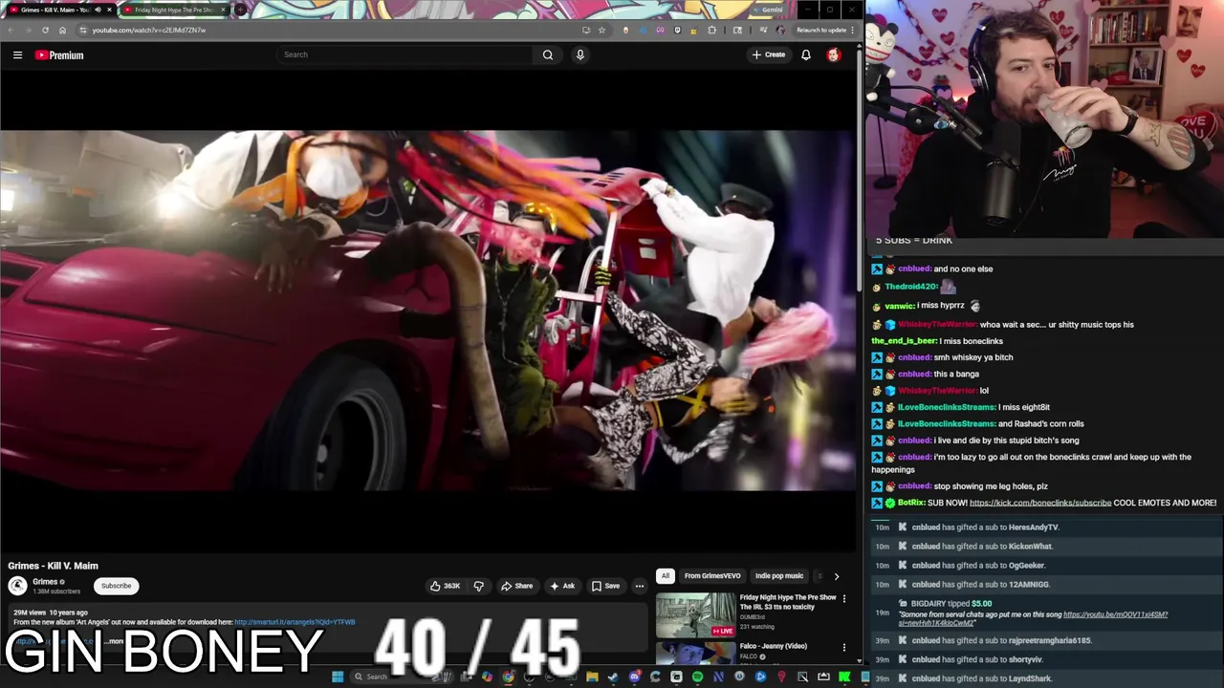The height and width of the screenshot is (688, 1224).
Task: Open options menu for Falco - Jeanny
Action: [843, 647]
